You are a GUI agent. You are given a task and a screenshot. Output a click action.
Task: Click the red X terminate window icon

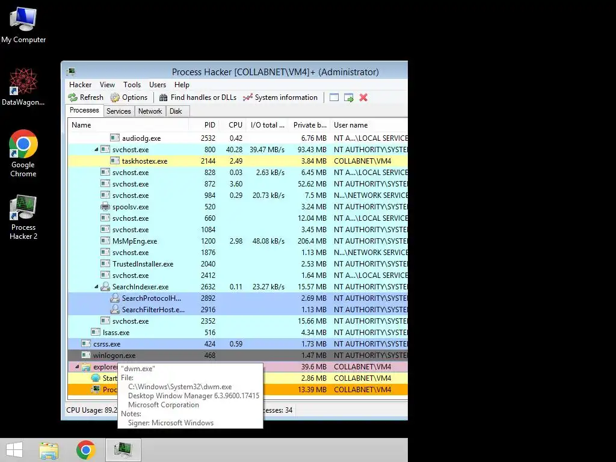point(363,97)
